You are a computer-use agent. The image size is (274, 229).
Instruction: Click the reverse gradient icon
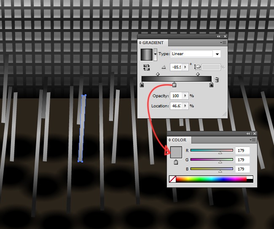click(x=146, y=67)
